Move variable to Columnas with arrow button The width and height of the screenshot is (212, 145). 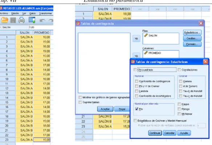136,56
